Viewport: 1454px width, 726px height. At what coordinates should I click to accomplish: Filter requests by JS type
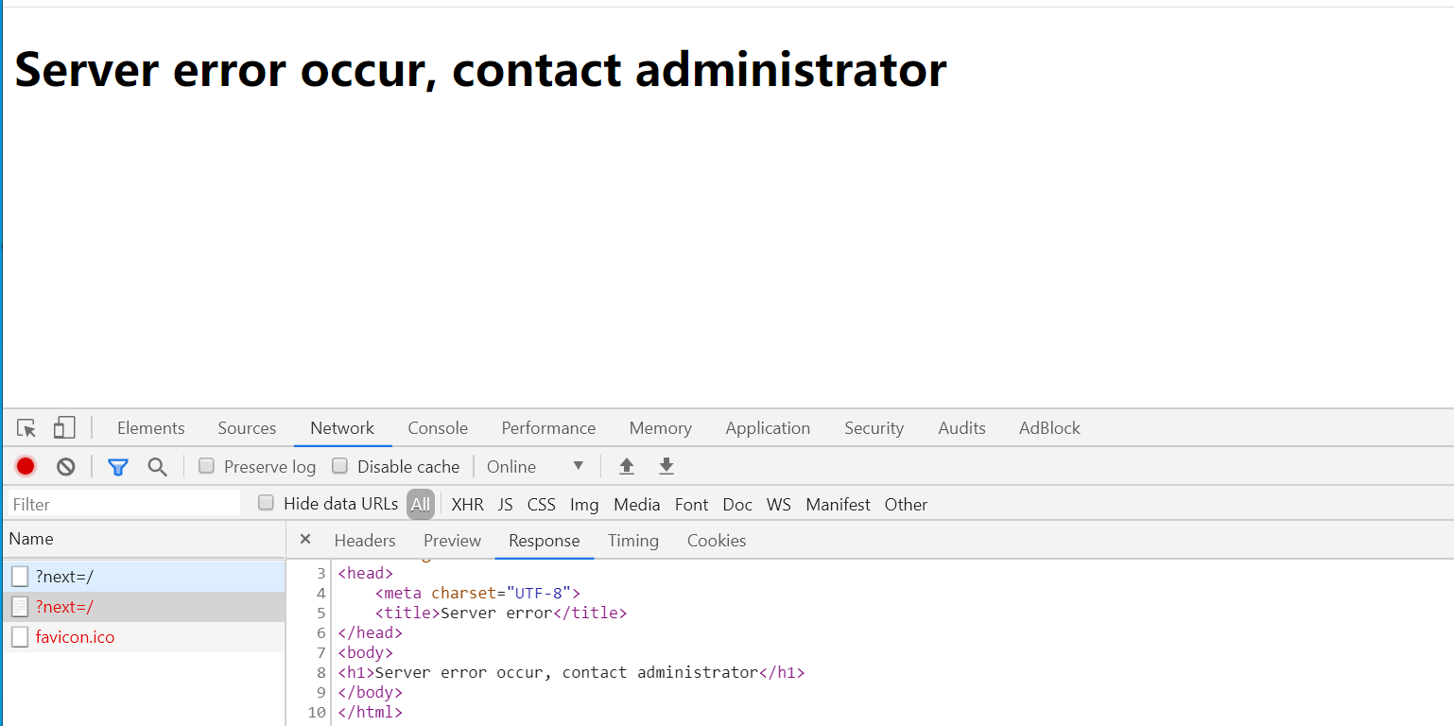(505, 504)
